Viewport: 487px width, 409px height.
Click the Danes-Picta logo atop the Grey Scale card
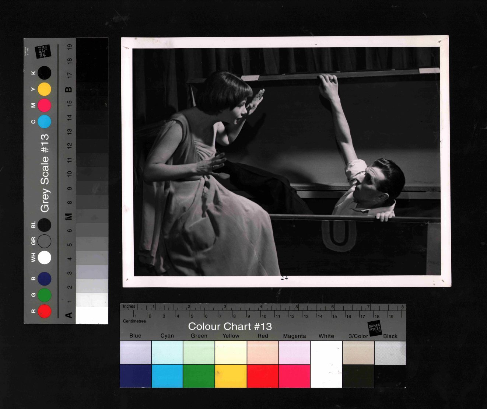coord(43,52)
